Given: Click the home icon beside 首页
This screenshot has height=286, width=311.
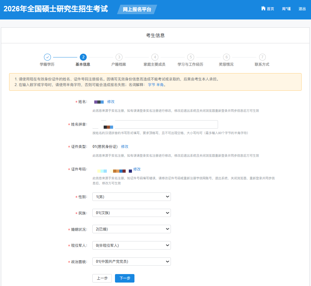Looking at the screenshot, I should tap(263, 8).
